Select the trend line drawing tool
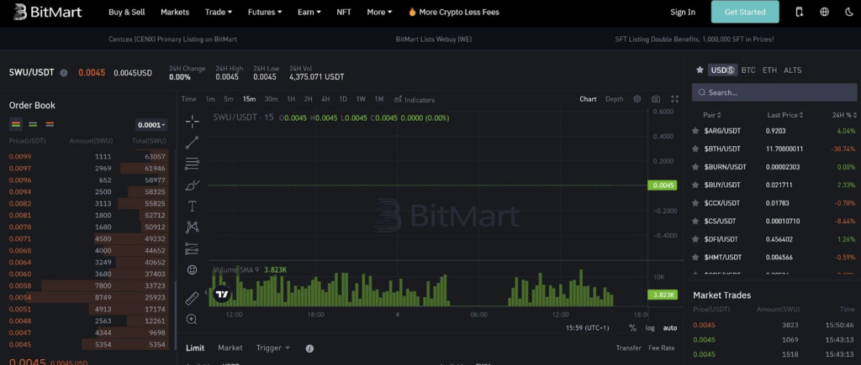This screenshot has width=861, height=365. coord(192,143)
